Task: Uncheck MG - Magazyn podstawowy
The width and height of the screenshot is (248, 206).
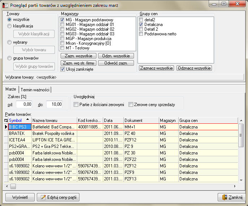Action: click(62, 20)
